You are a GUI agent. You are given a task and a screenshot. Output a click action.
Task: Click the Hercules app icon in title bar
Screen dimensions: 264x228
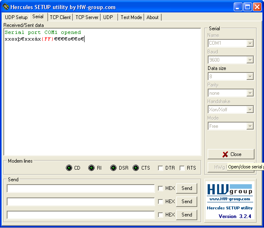point(6,7)
